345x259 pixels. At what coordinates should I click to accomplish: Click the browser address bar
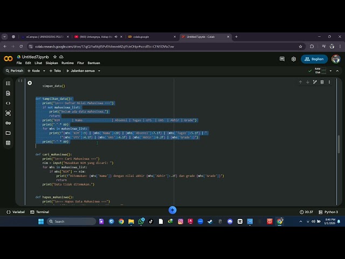pyautogui.click(x=165, y=46)
